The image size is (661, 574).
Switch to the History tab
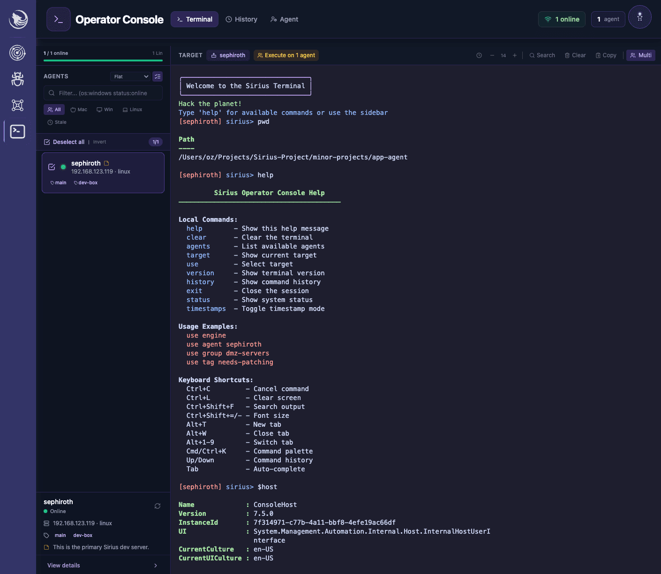click(241, 19)
